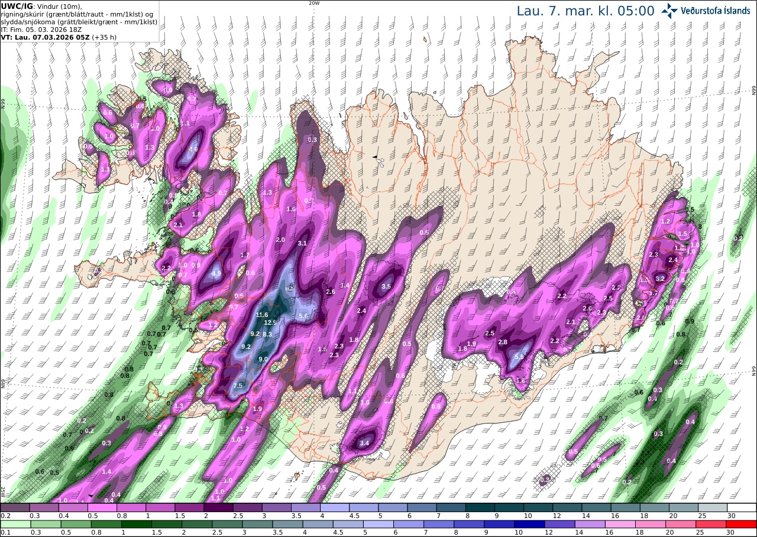
Task: Click the 12.9 precipitation value on map
Action: (x=271, y=323)
